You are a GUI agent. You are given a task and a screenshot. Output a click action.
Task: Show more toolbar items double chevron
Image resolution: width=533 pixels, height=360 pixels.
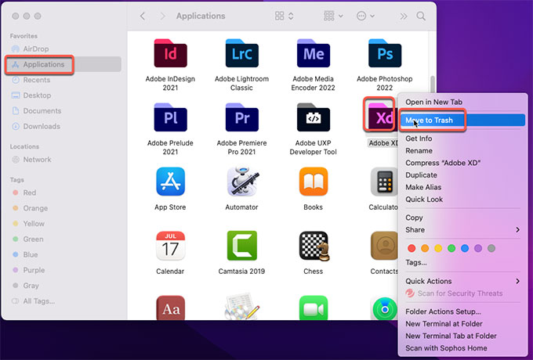(x=404, y=16)
